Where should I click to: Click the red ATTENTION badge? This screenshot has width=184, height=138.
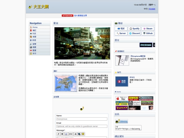[x=67, y=16]
